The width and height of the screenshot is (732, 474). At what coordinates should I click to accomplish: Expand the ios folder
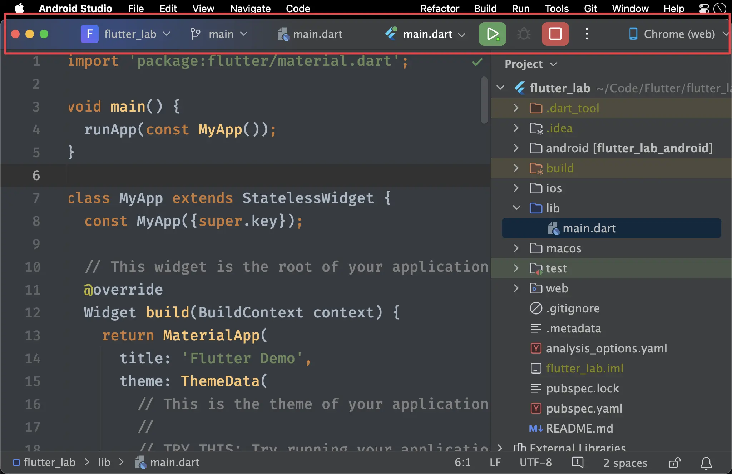point(516,188)
